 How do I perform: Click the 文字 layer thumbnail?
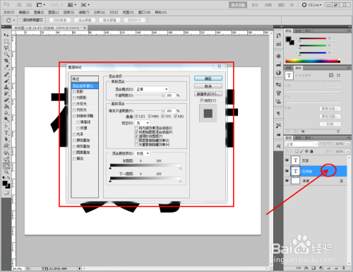(295, 160)
